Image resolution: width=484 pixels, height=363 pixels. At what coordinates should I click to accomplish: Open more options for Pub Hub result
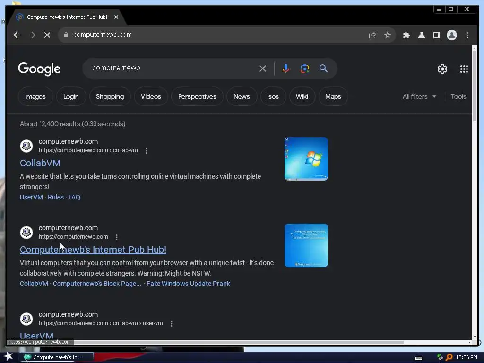click(116, 237)
